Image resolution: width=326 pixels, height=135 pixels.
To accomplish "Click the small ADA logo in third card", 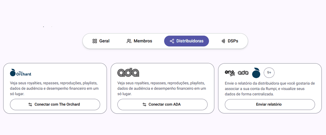I will pos(243,73).
